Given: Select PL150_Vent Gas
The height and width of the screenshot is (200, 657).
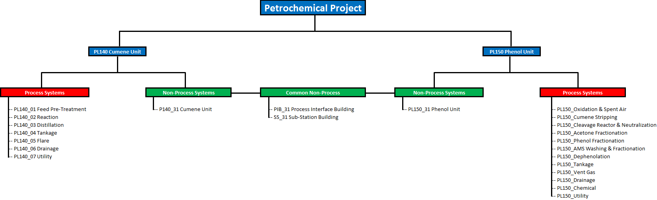Looking at the screenshot, I should 576,172.
